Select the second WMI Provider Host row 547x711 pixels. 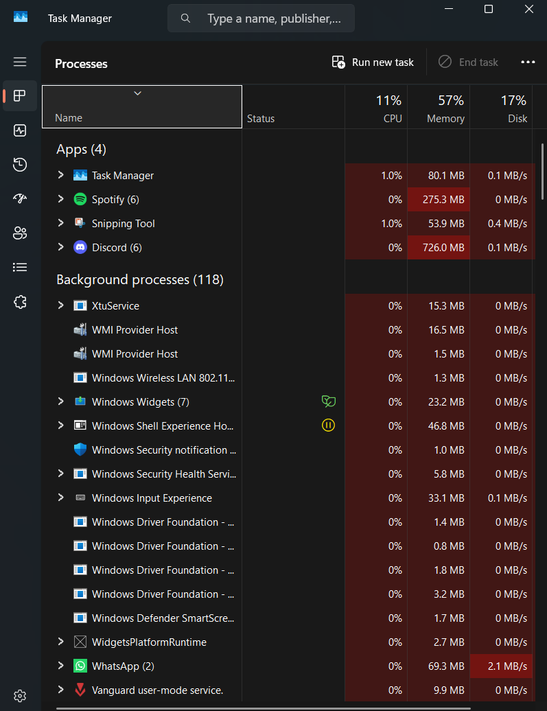(288, 353)
